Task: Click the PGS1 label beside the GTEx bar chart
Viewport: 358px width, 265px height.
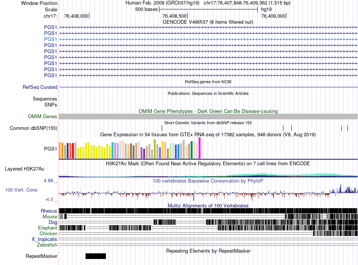Action: [x=50, y=149]
